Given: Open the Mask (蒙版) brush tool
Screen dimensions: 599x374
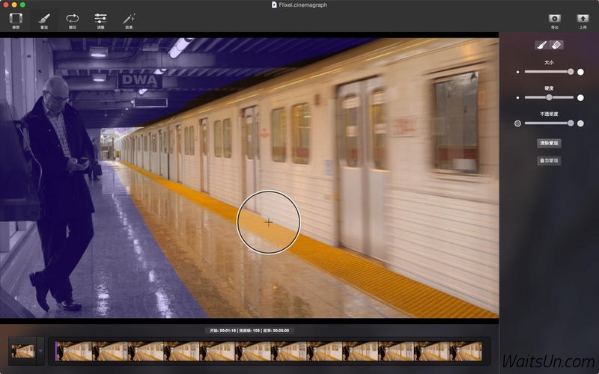Looking at the screenshot, I should pos(44,21).
